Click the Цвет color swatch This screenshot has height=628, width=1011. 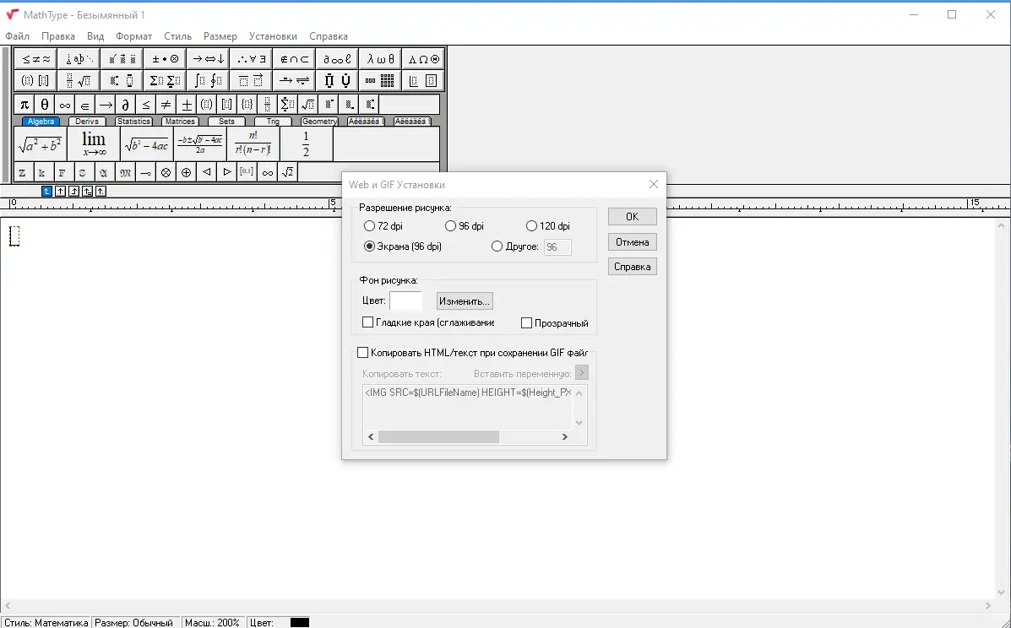[x=406, y=300]
